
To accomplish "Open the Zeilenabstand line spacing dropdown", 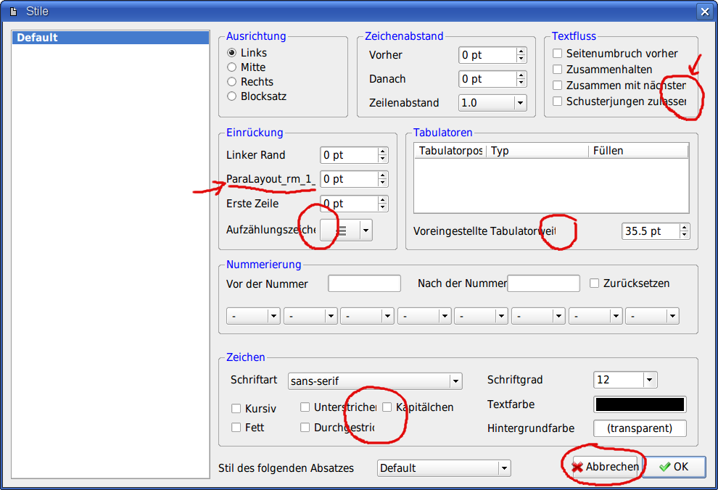I will click(x=492, y=103).
